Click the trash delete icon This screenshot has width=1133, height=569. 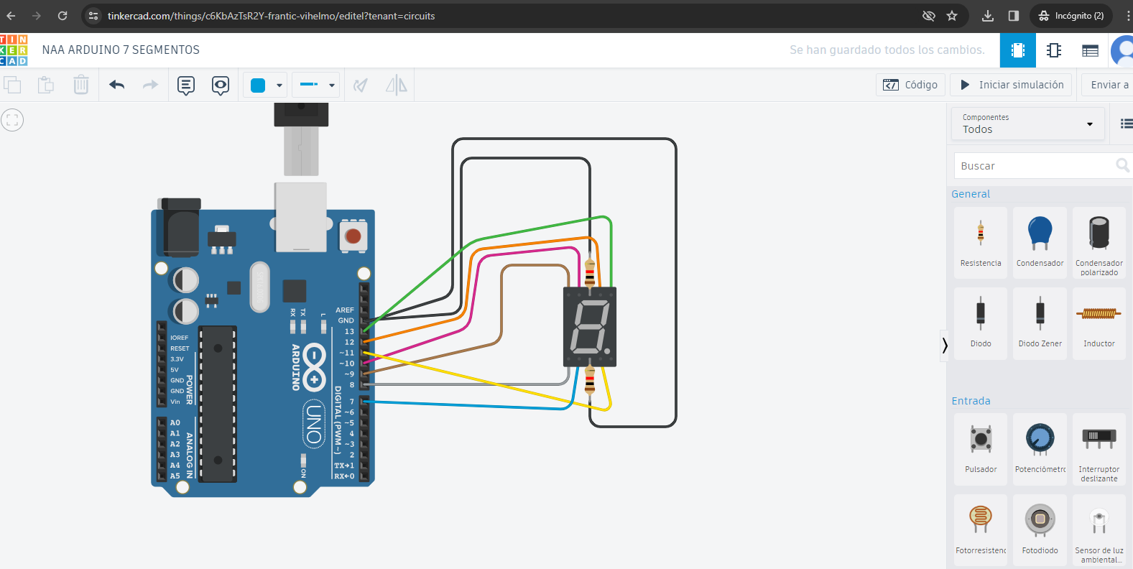pos(81,85)
